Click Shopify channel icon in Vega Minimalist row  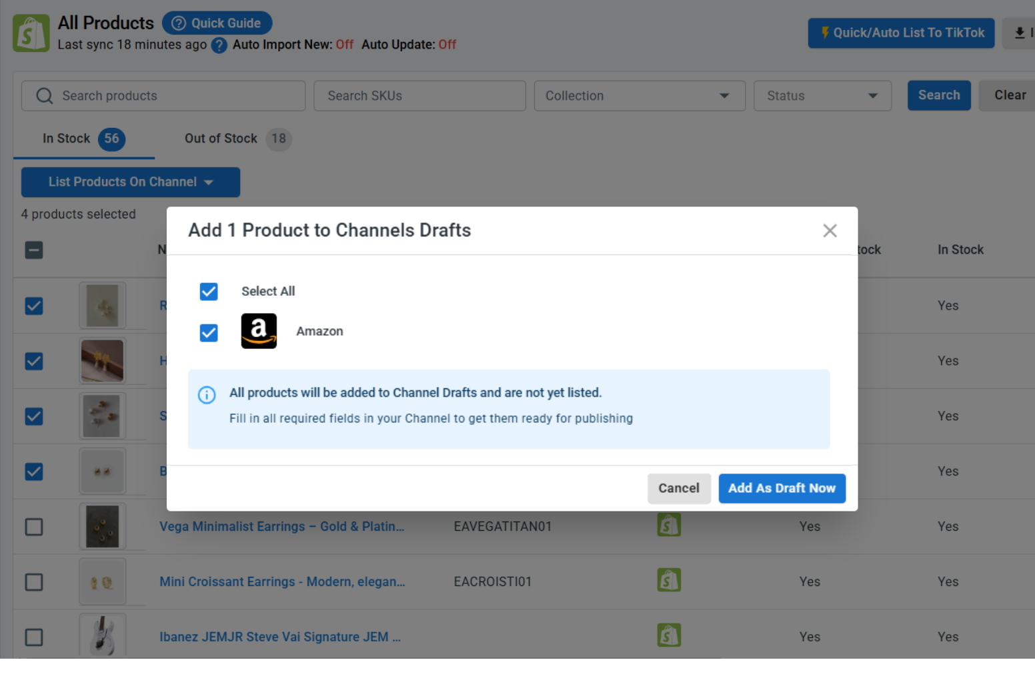tap(669, 525)
